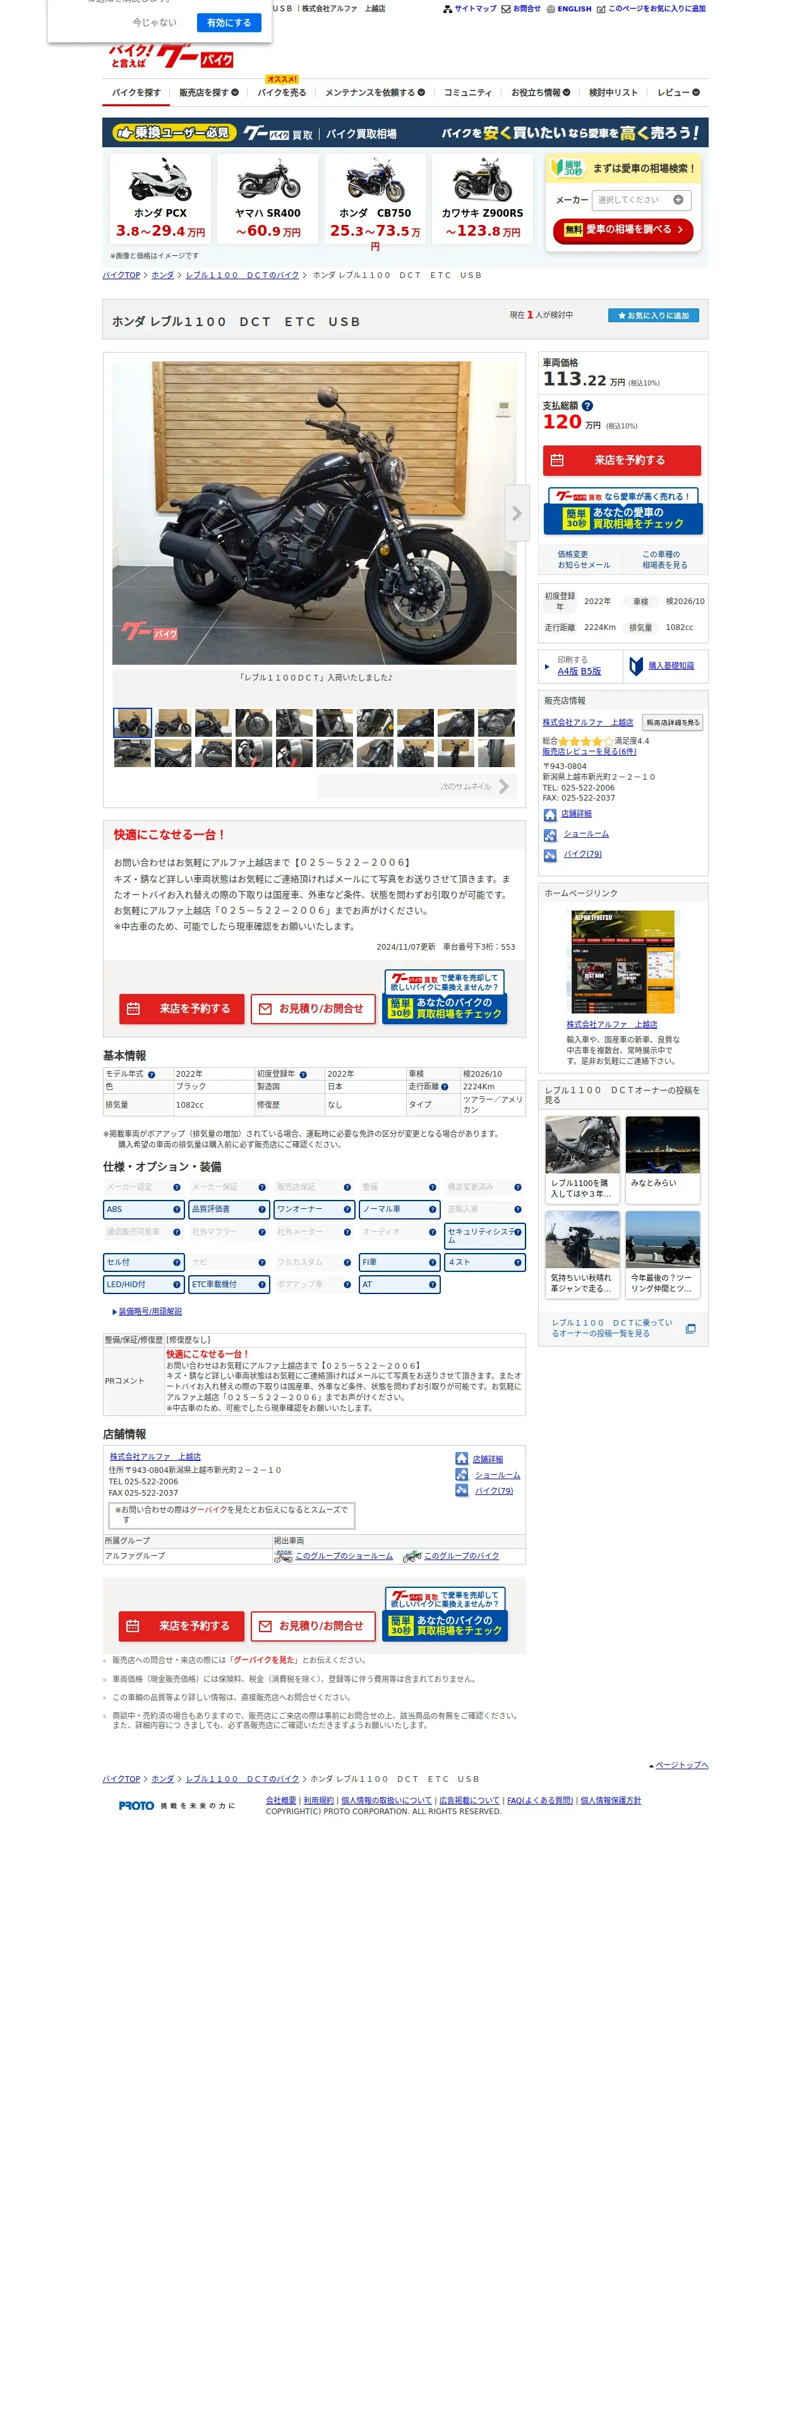This screenshot has width=811, height=2434.
Task: Click the PROTO logo in footer
Action: (136, 1806)
